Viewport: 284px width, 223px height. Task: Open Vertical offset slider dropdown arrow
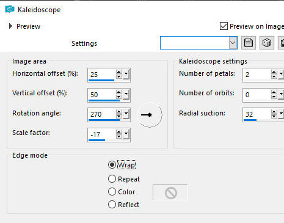point(126,94)
